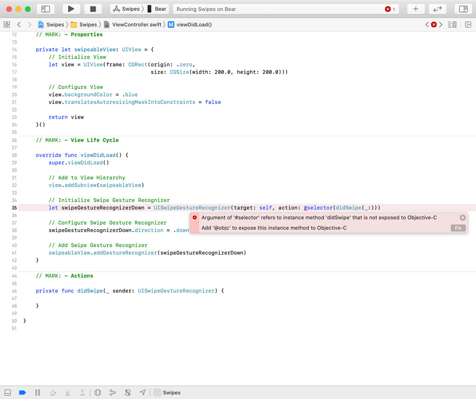Toggle the navigator sidebar panel
This screenshot has width=476, height=399.
(x=46, y=9)
